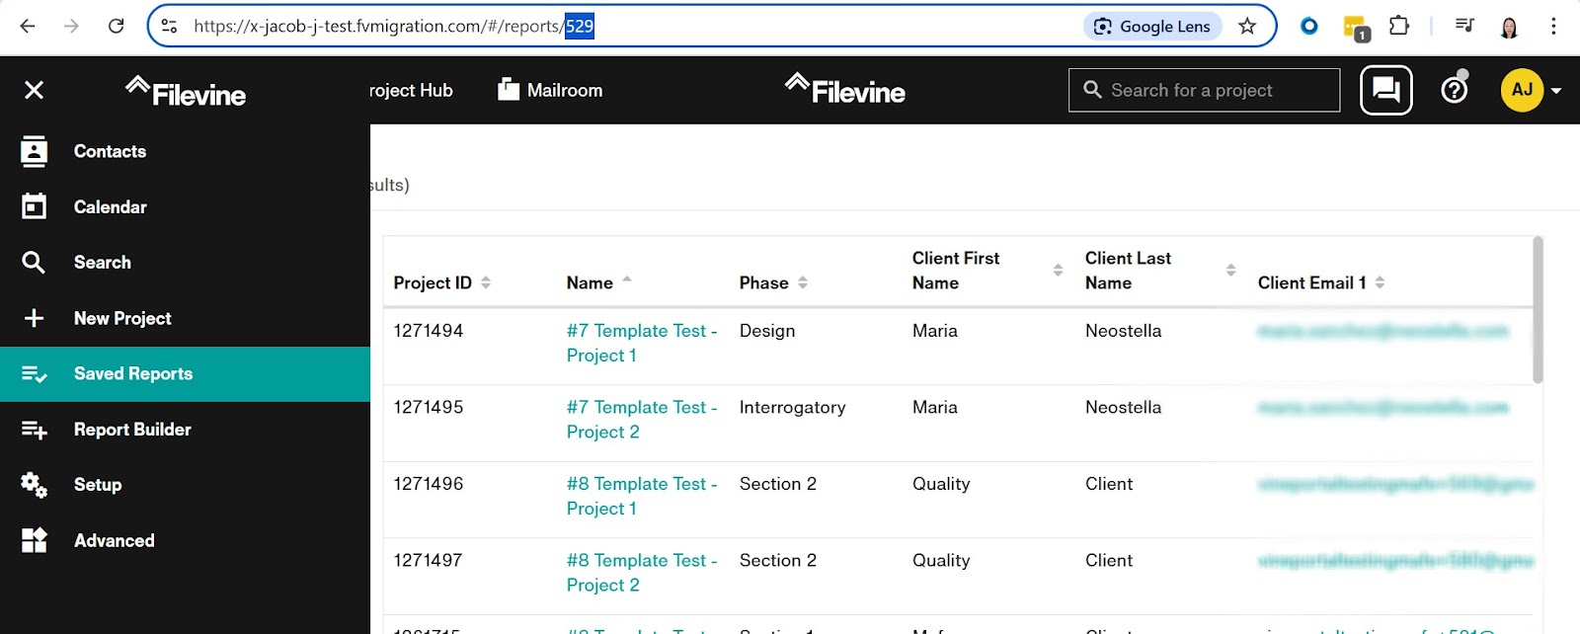The width and height of the screenshot is (1580, 634).
Task: Open the Search menu item
Action: 185,263
